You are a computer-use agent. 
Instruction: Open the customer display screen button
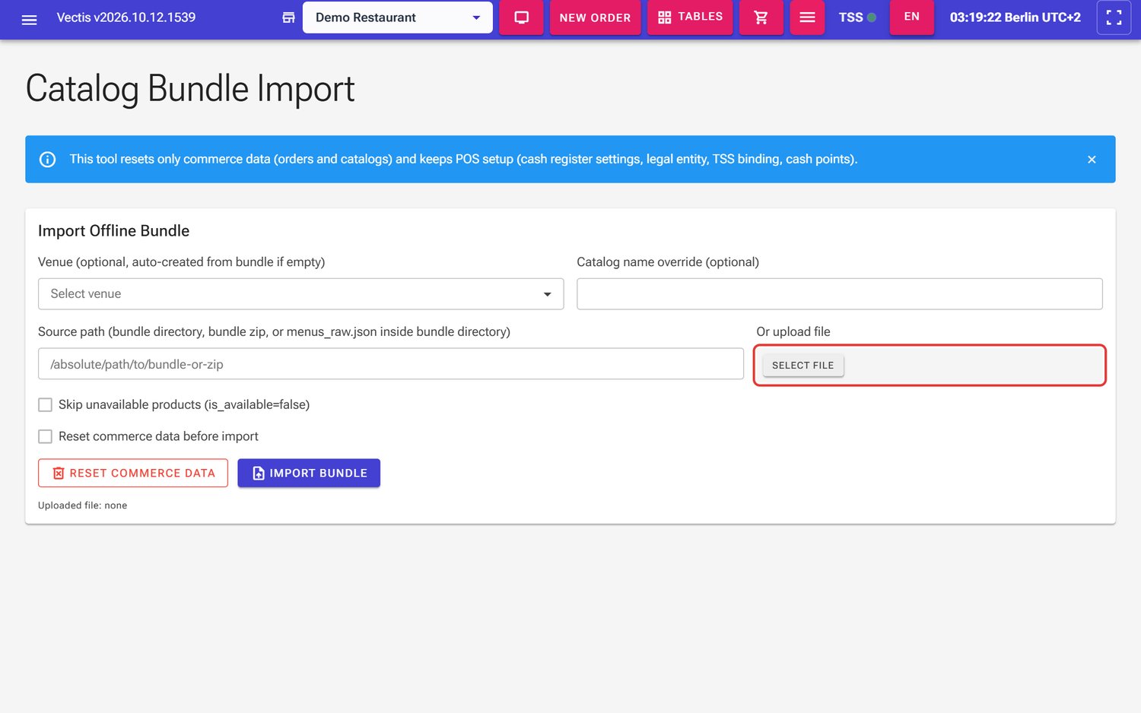(521, 17)
